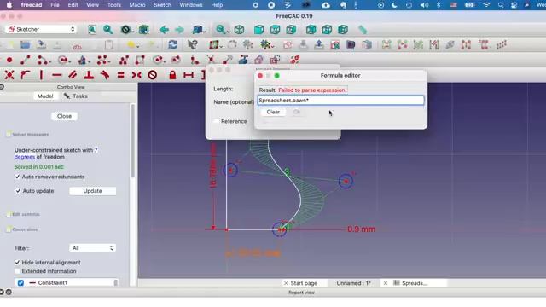Apply the Point on object constraint

coord(25,75)
